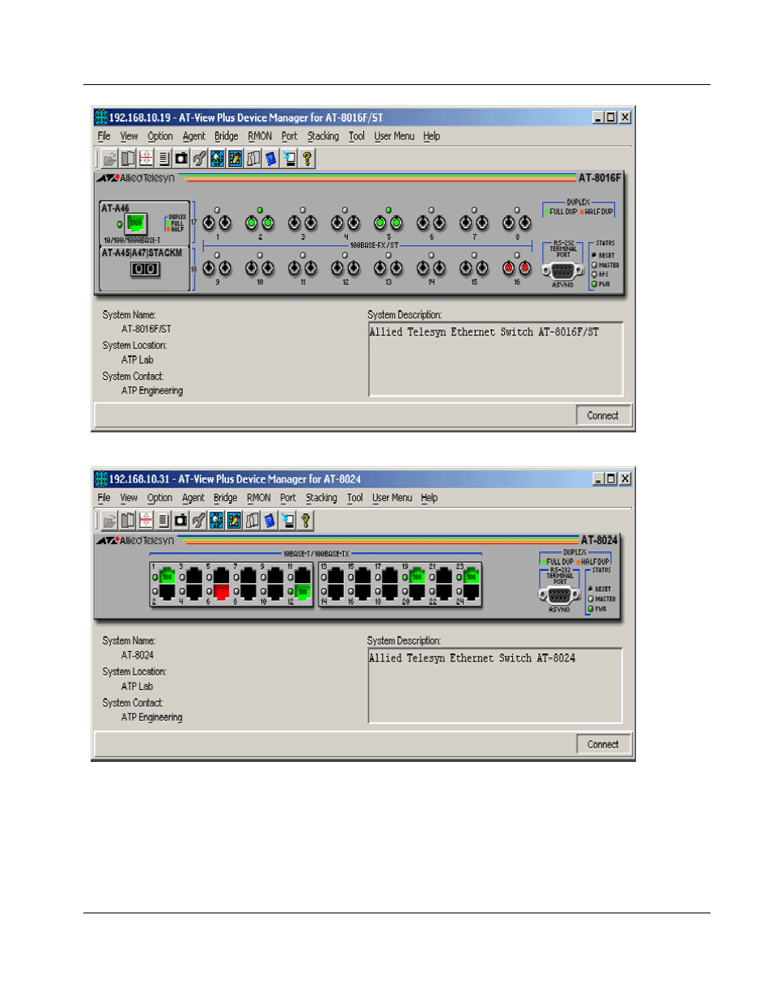The image size is (772, 1000).
Task: Minimize the AT-8016F/ST Device Manager window
Action: [x=598, y=117]
